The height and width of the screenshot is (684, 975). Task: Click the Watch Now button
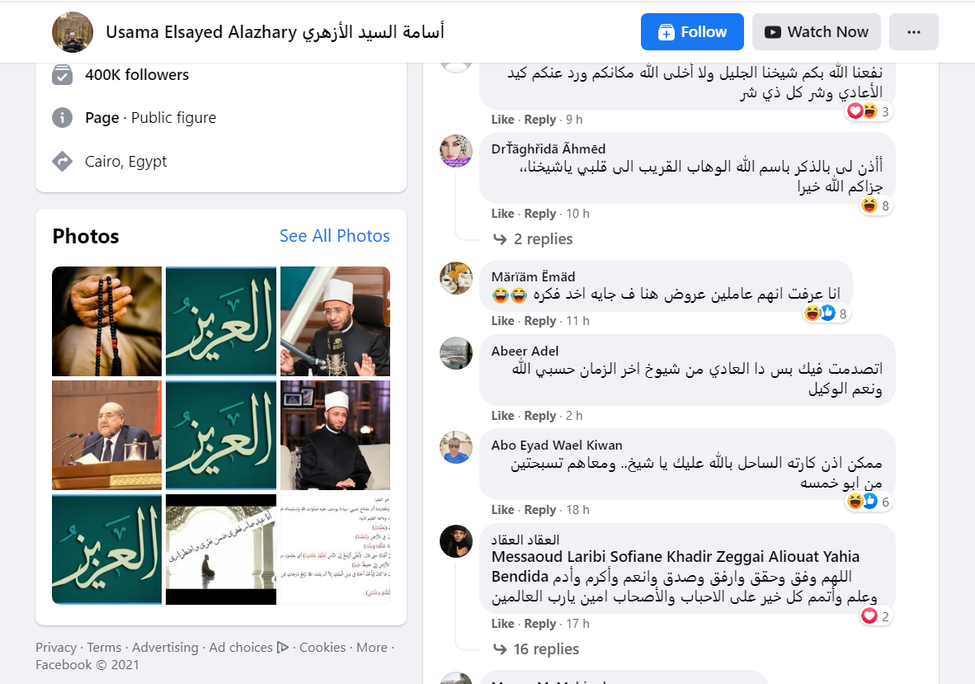pos(817,31)
